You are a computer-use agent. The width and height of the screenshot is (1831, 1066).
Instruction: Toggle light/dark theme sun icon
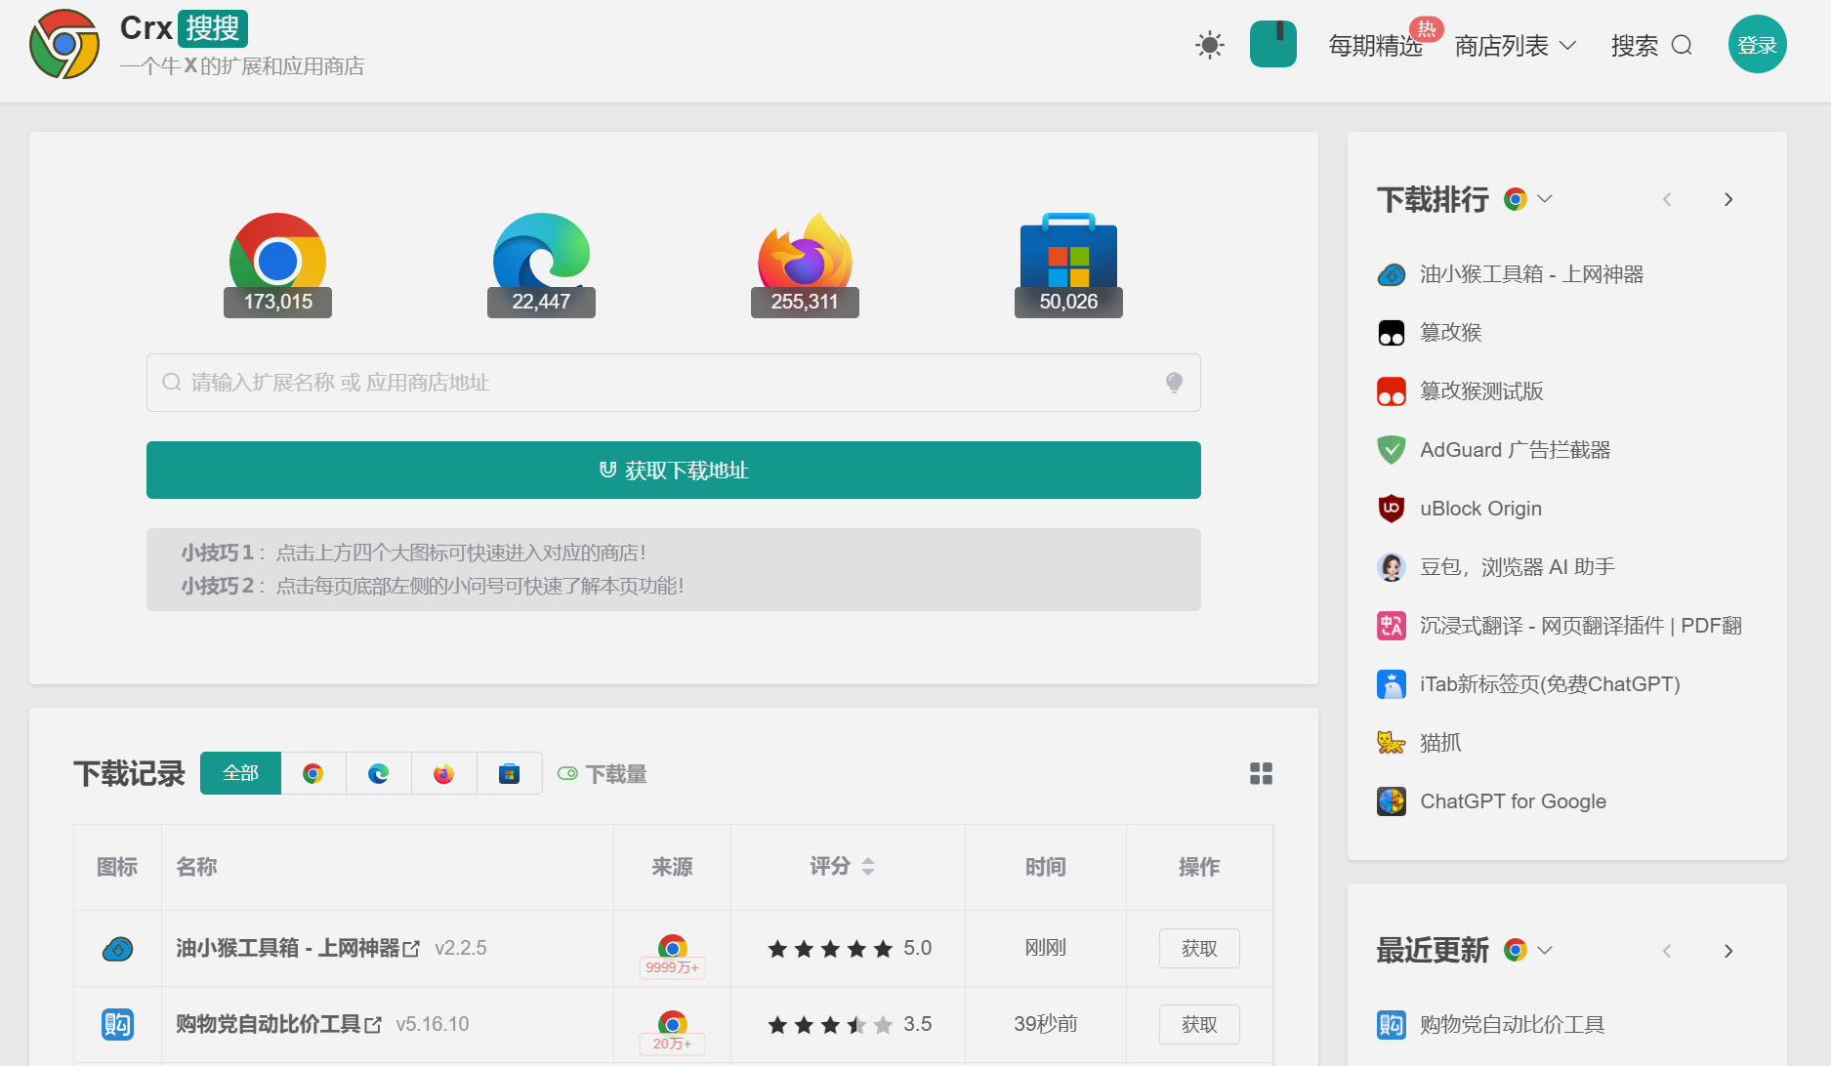1210,45
